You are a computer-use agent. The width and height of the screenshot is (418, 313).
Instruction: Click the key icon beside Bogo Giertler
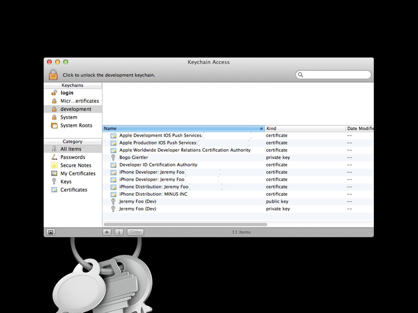113,158
